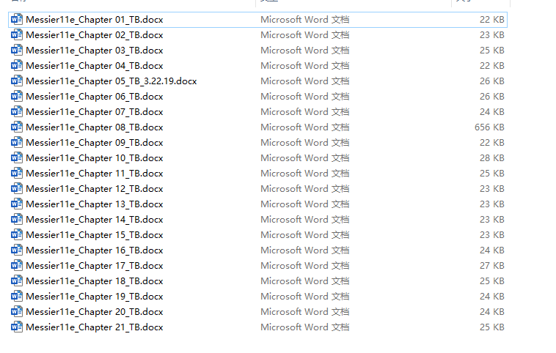Click Word icon of Messier11e_Chapter 13_TB.docx
The height and width of the screenshot is (353, 556).
click(x=17, y=204)
